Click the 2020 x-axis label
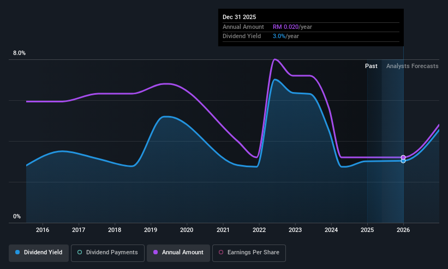The image size is (448, 269). (x=187, y=230)
